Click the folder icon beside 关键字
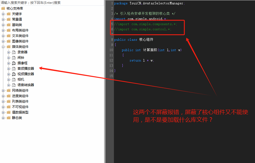Screen dimensions: 255x163 (8, 14)
